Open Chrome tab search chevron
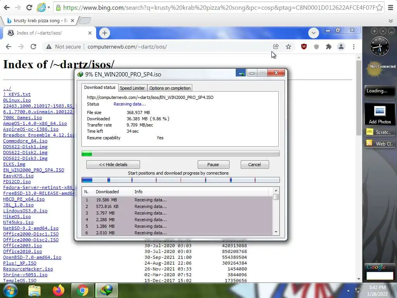 click(x=313, y=33)
